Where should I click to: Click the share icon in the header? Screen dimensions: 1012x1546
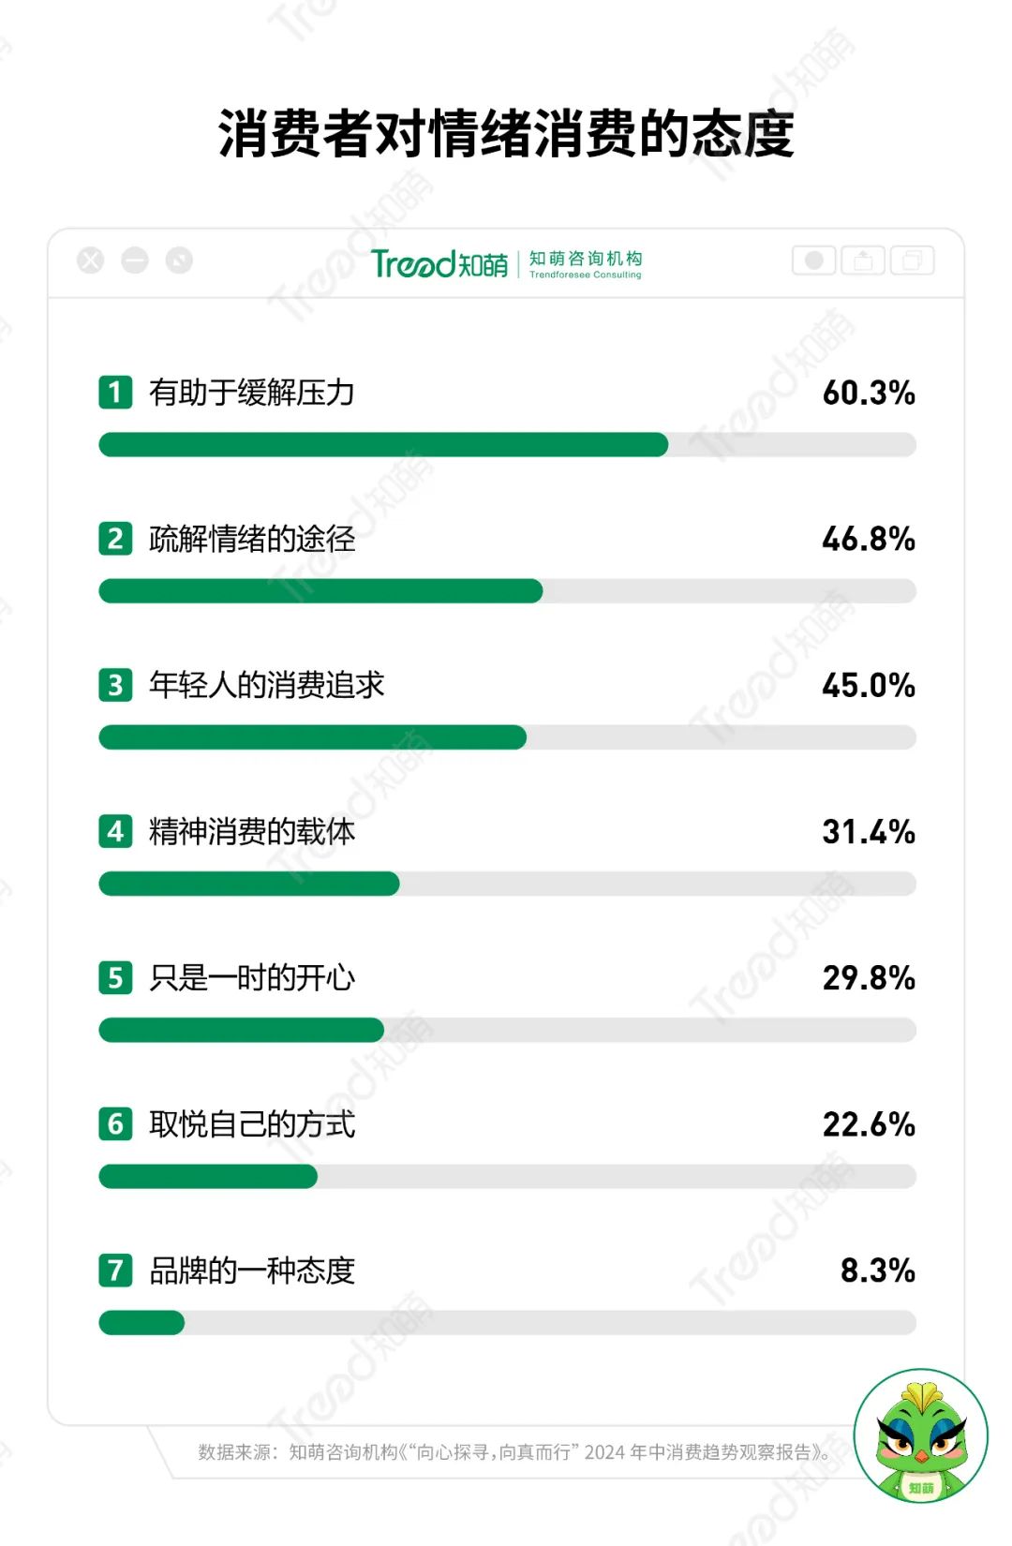click(863, 260)
